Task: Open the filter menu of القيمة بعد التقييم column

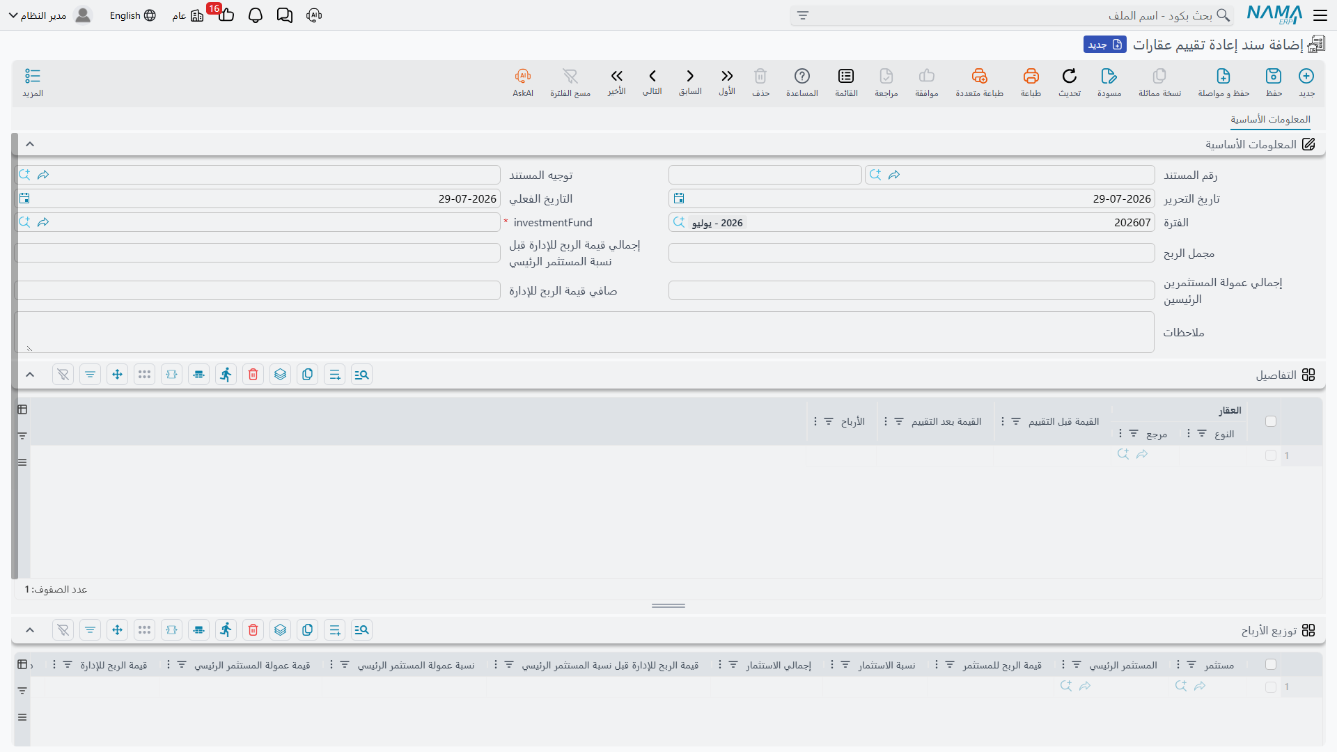Action: [899, 422]
